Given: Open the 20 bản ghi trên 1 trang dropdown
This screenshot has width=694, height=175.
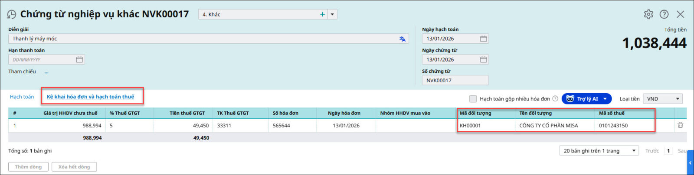Looking at the screenshot, I should tap(599, 151).
